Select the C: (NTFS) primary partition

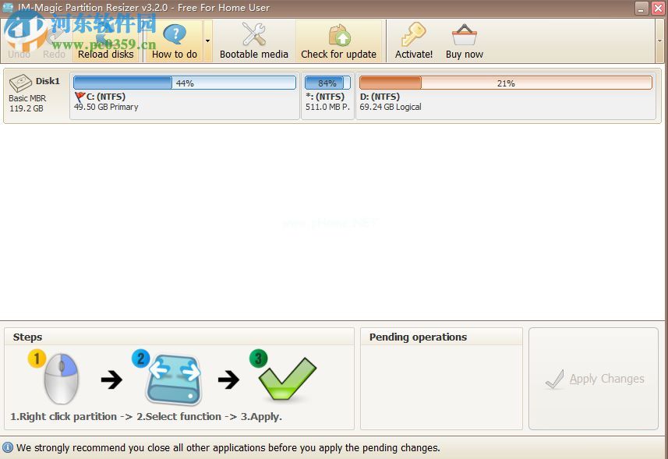184,102
